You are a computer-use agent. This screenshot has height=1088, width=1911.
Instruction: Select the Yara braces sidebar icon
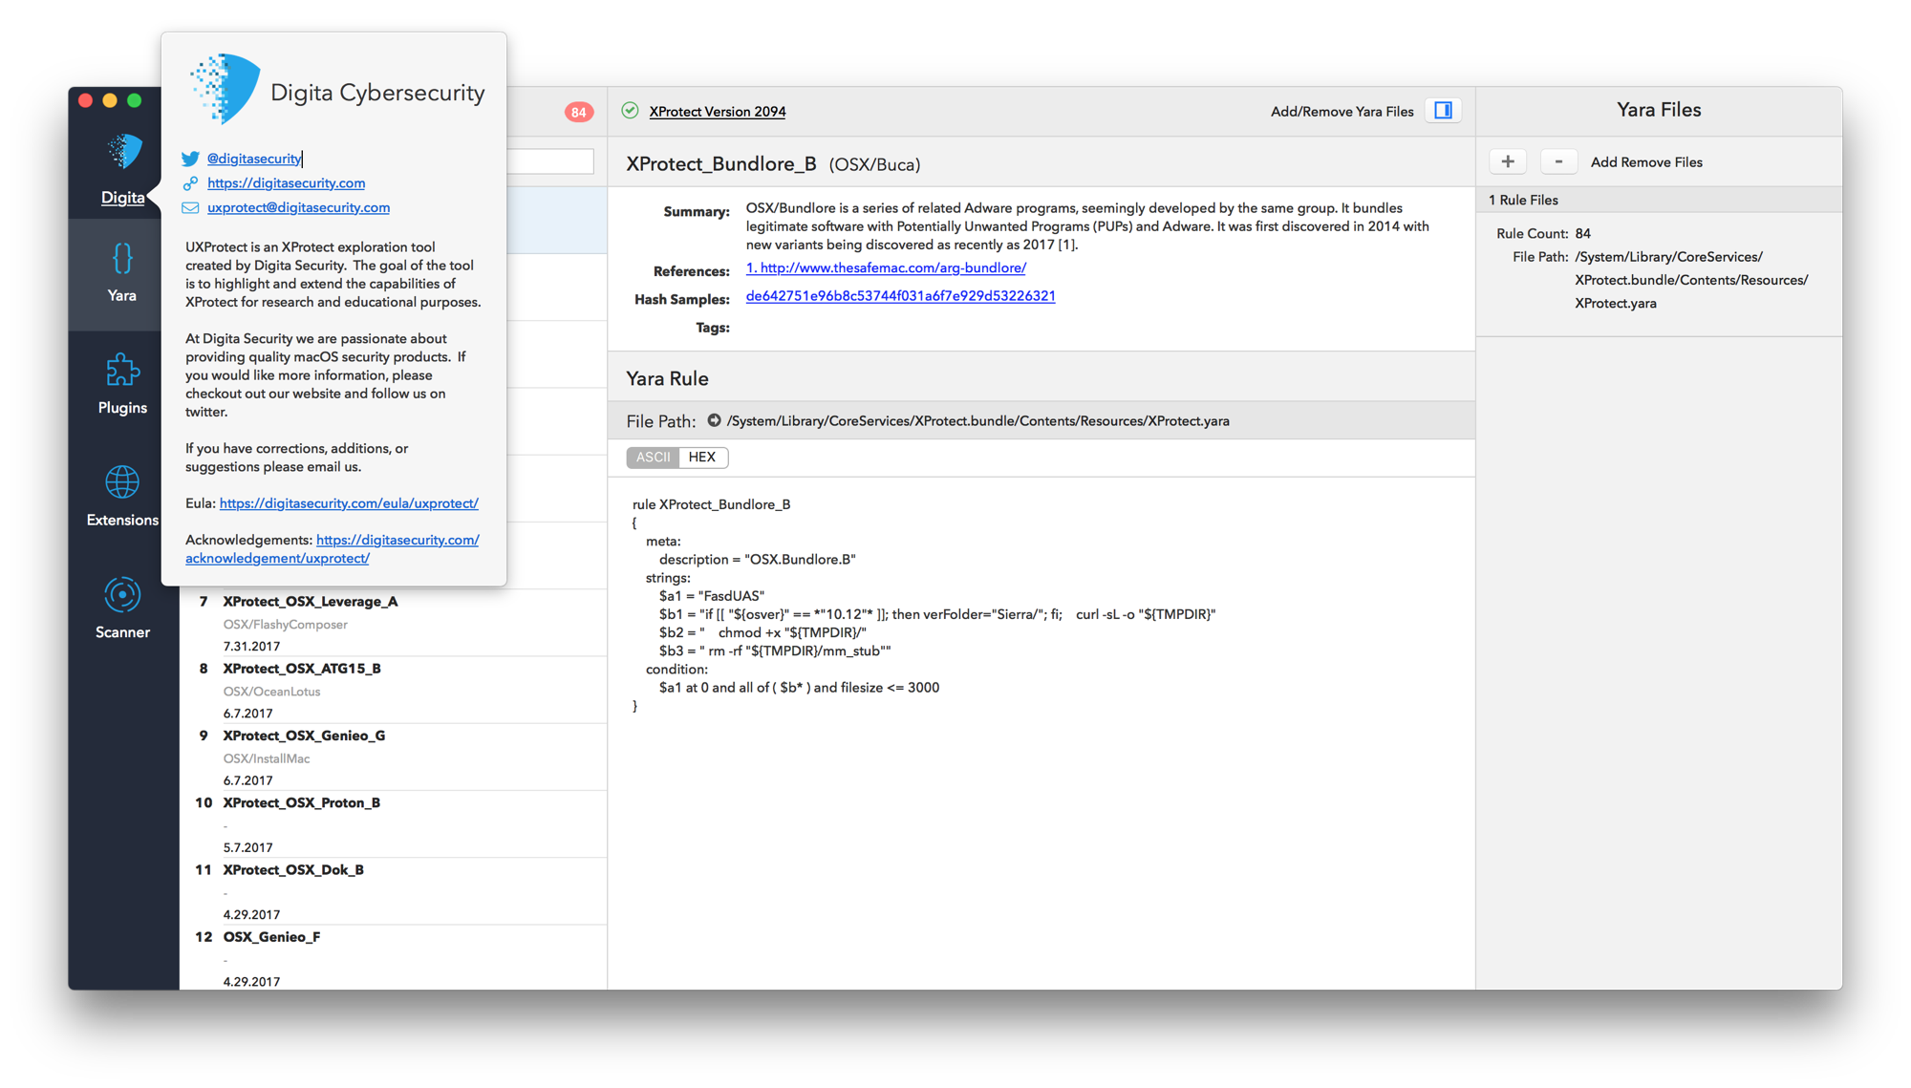pyautogui.click(x=122, y=258)
